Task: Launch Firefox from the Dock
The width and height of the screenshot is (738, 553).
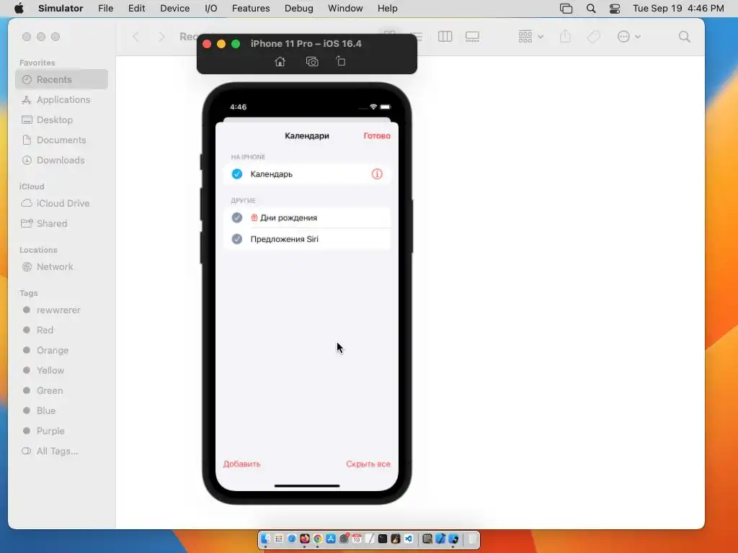Action: pyautogui.click(x=305, y=539)
